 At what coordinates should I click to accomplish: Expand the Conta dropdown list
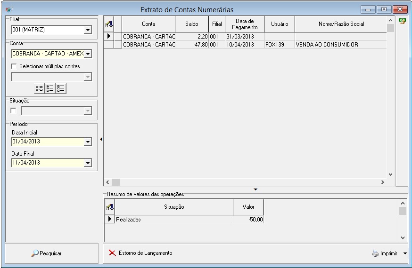pyautogui.click(x=87, y=54)
